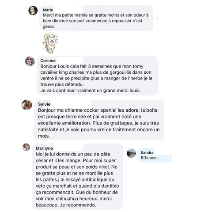212x212 pixels.
Task: Click the running dog sticker
Action: pos(50,43)
